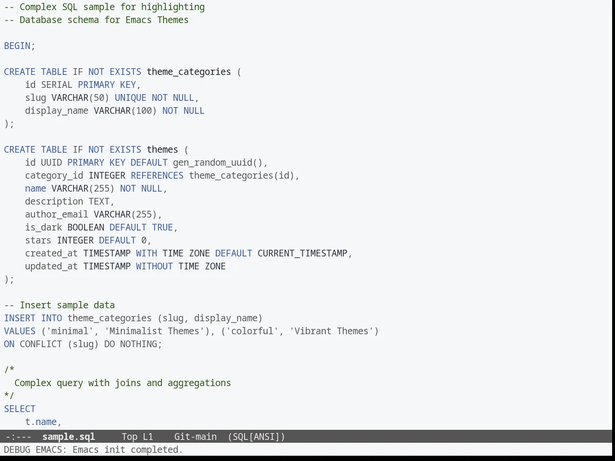This screenshot has height=461, width=615.
Task: Click the 'name VARCHAR(255) NOT NULL' line
Action: tap(96, 188)
